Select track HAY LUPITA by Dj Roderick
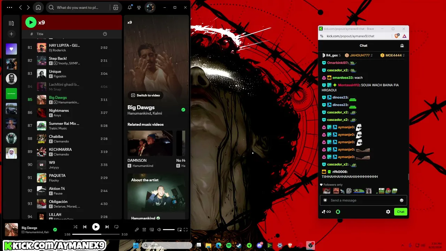This screenshot has height=251, width=446. tap(72, 48)
